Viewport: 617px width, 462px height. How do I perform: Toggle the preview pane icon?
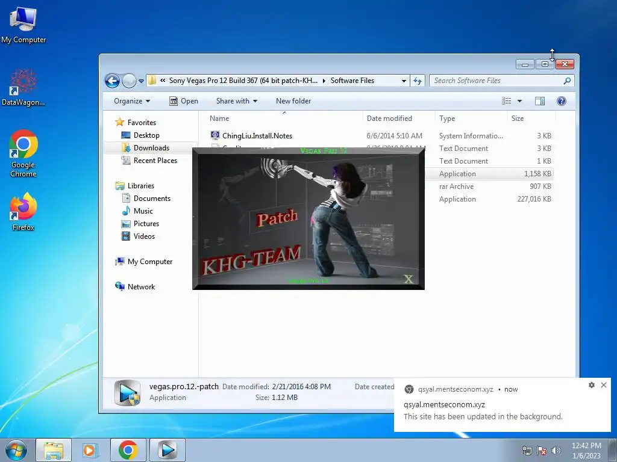coord(540,101)
